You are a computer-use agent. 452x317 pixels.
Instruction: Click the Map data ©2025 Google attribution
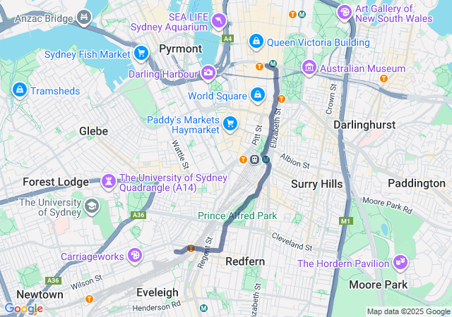click(x=408, y=311)
